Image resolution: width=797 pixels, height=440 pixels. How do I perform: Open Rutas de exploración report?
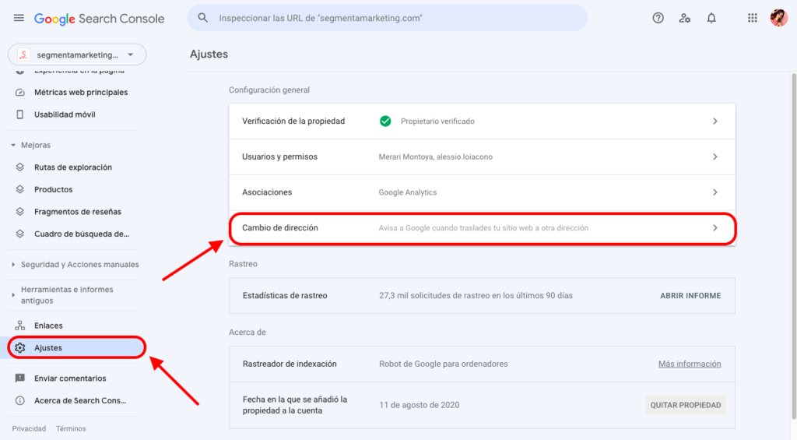(x=73, y=167)
